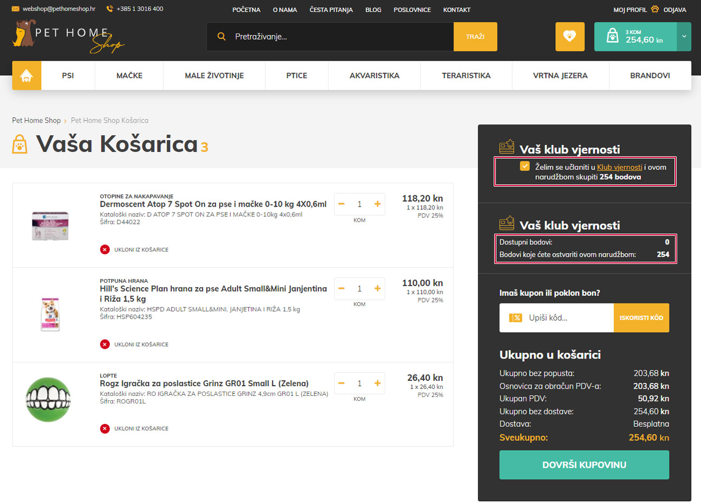The height and width of the screenshot is (503, 701).
Task: Click the Pet Home Shop breadcrumb link
Action: click(36, 120)
